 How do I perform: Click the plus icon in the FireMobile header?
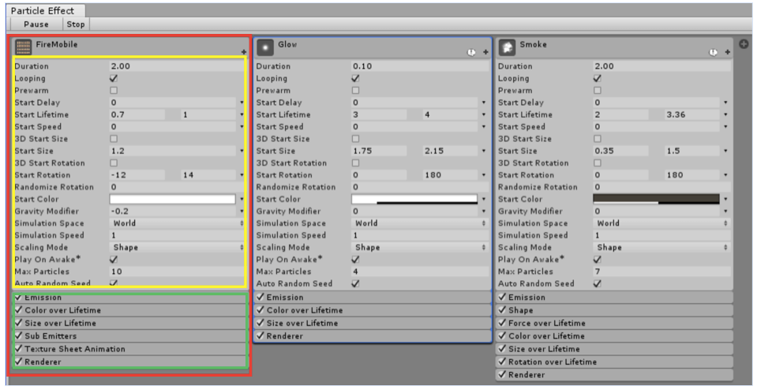pos(244,52)
